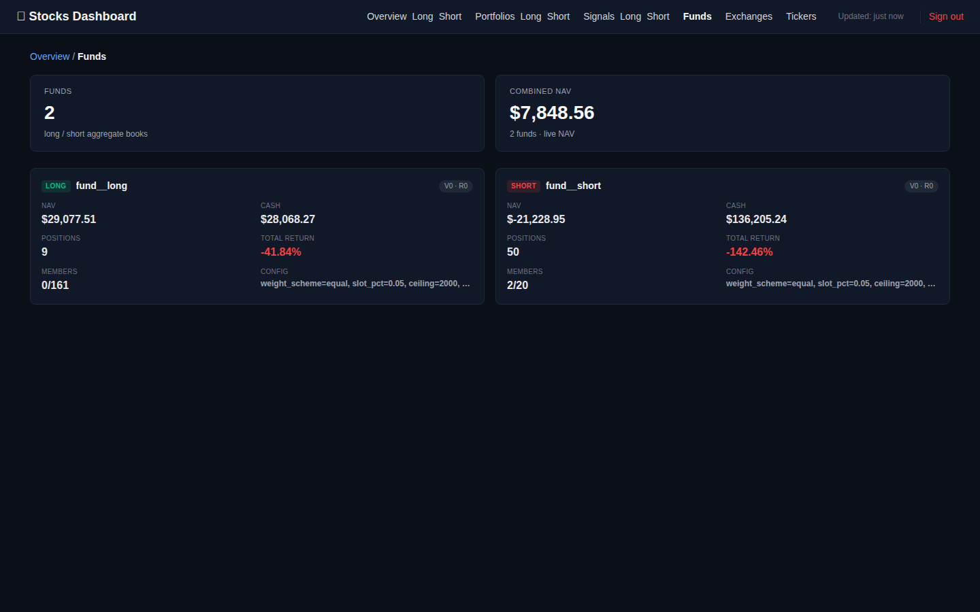Click the combined NAV value $7,848.56
This screenshot has width=980, height=612.
[552, 113]
